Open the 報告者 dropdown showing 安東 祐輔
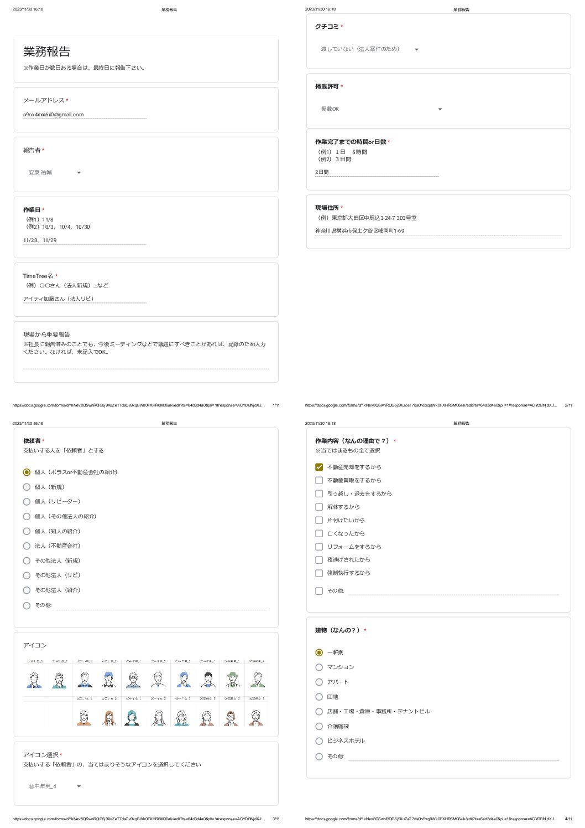The height and width of the screenshot is (828, 585). (x=55, y=173)
